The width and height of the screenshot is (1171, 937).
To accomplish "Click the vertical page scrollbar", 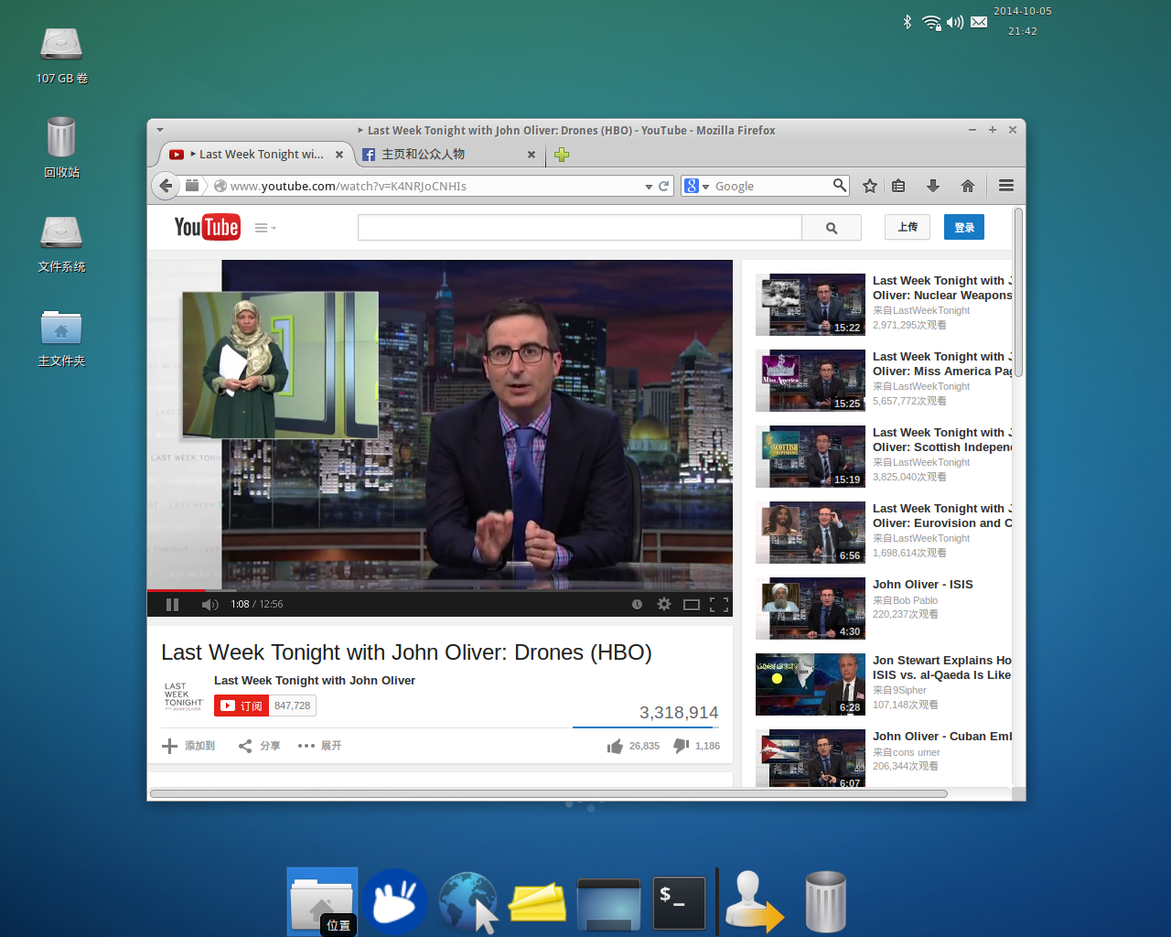I will click(x=1018, y=293).
